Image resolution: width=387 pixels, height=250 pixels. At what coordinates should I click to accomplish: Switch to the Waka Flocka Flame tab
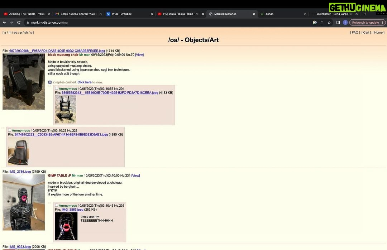(x=180, y=14)
